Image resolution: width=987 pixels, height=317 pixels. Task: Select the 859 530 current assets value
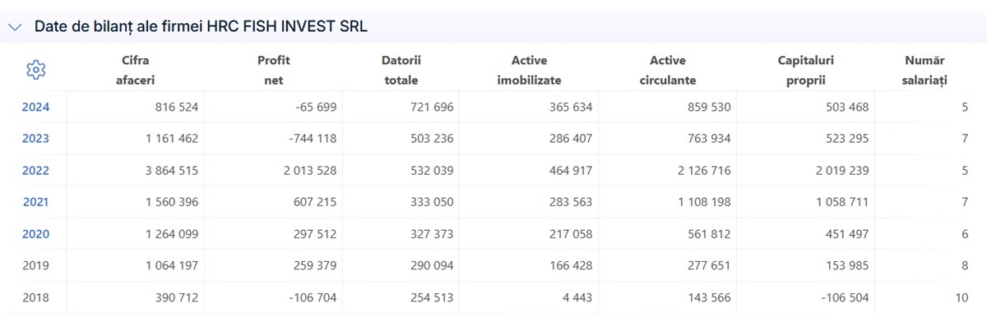pos(708,107)
